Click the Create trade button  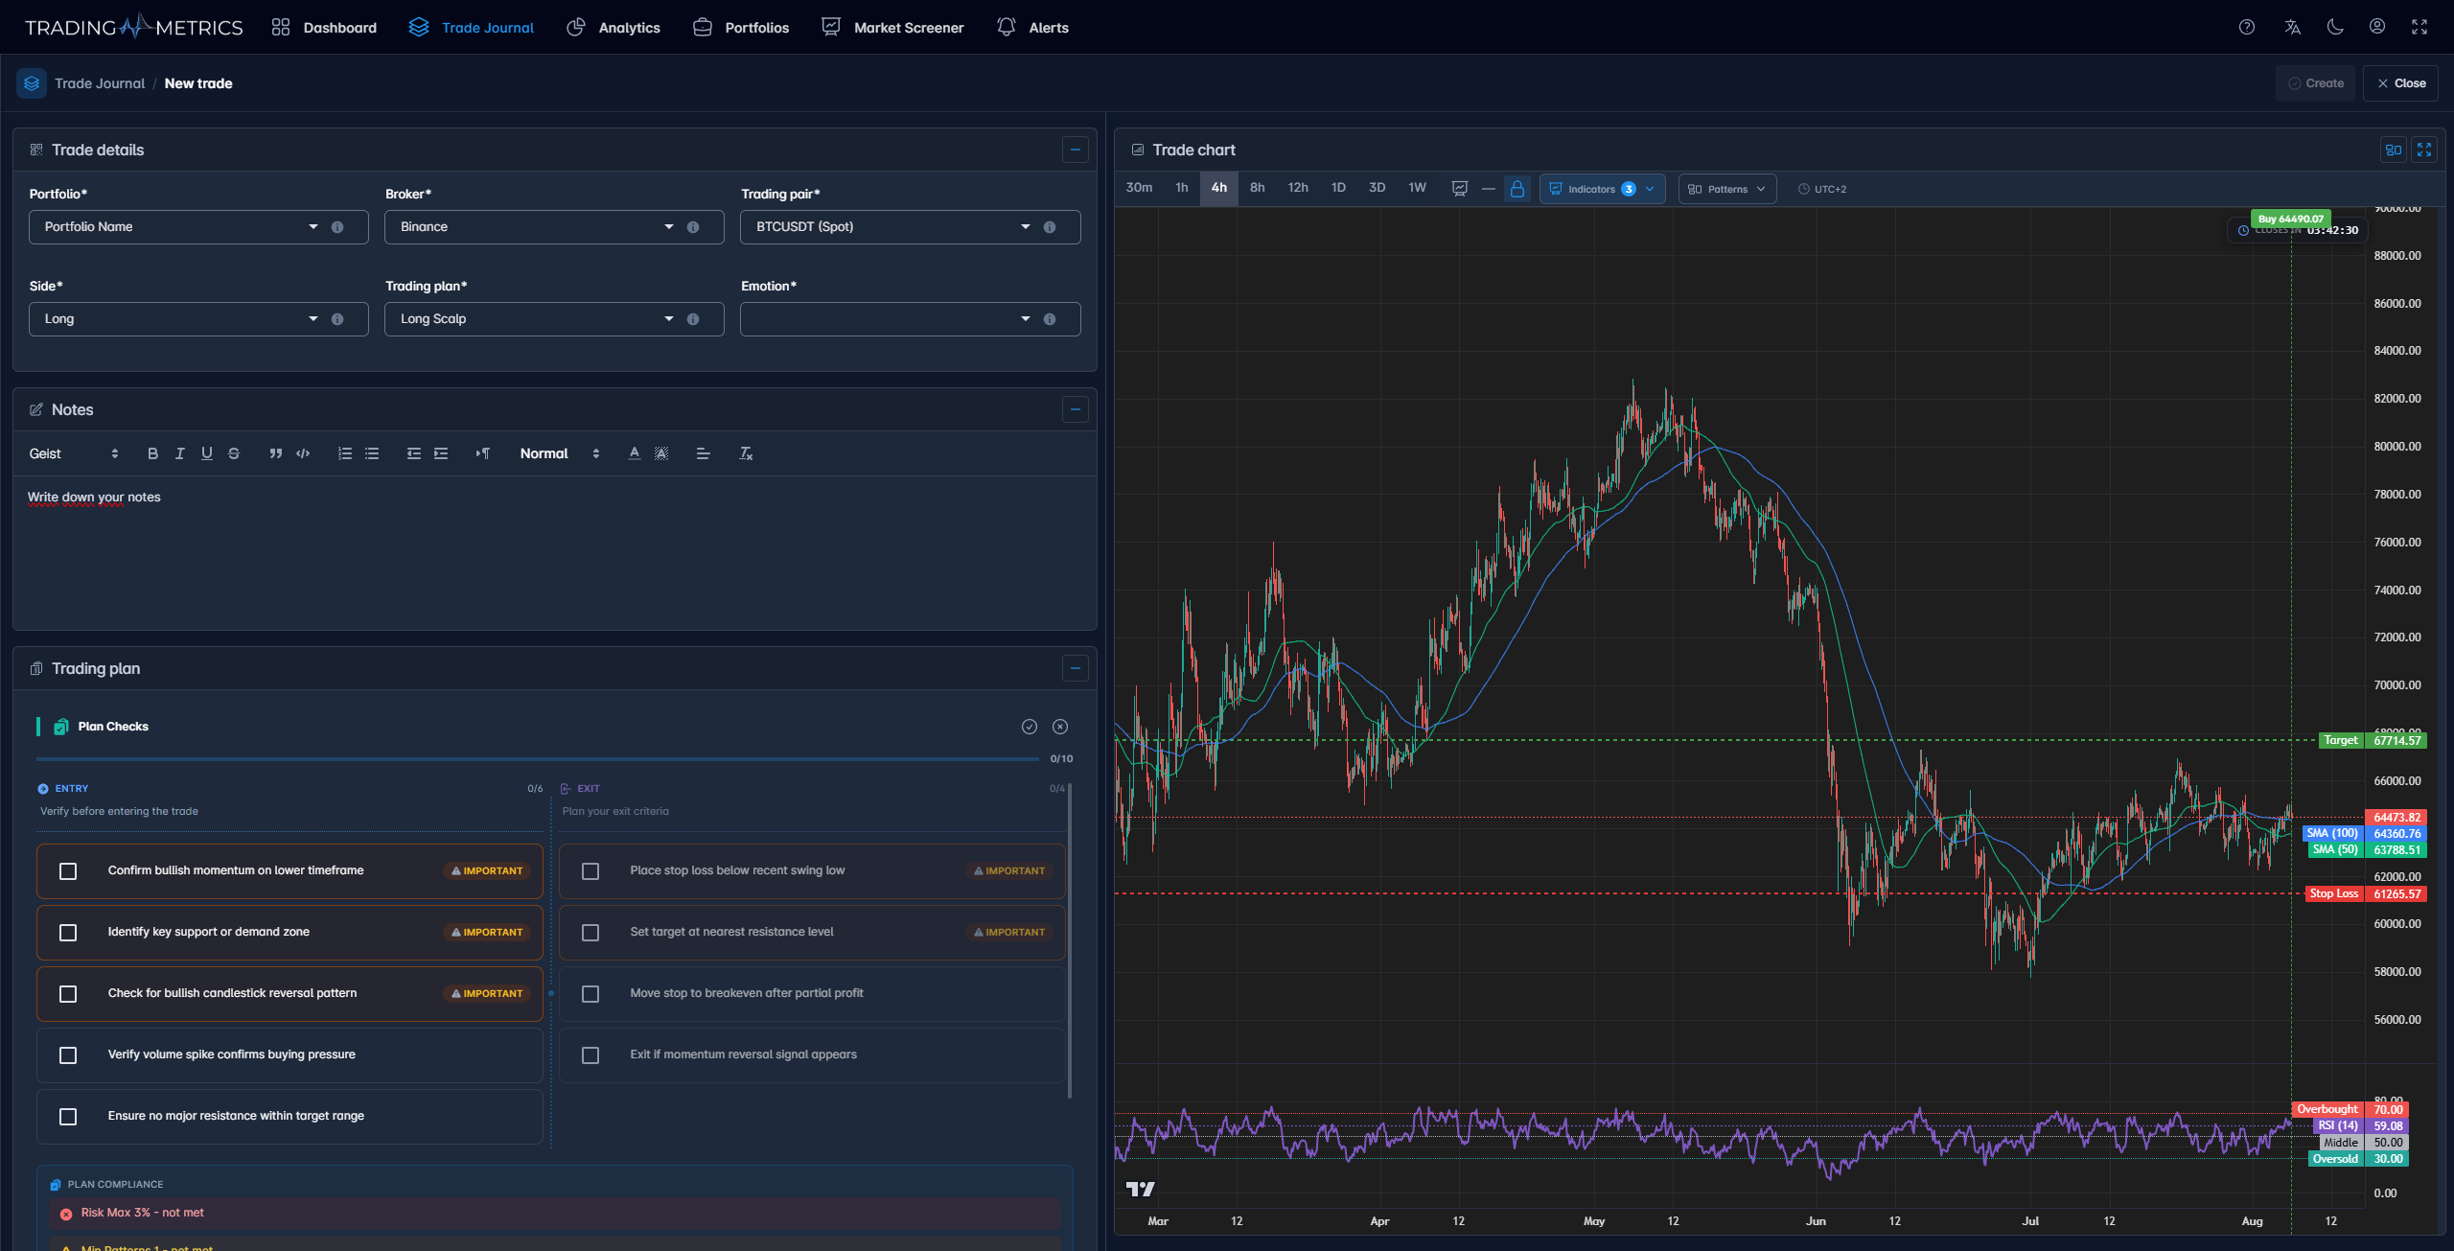pyautogui.click(x=2315, y=83)
